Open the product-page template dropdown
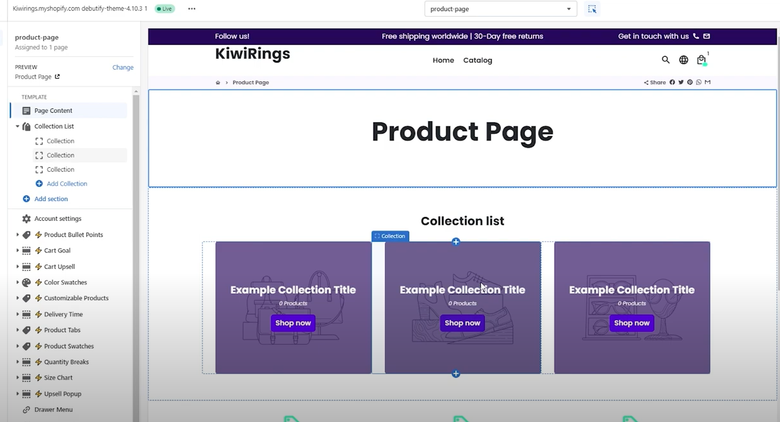This screenshot has width=780, height=422. (501, 9)
